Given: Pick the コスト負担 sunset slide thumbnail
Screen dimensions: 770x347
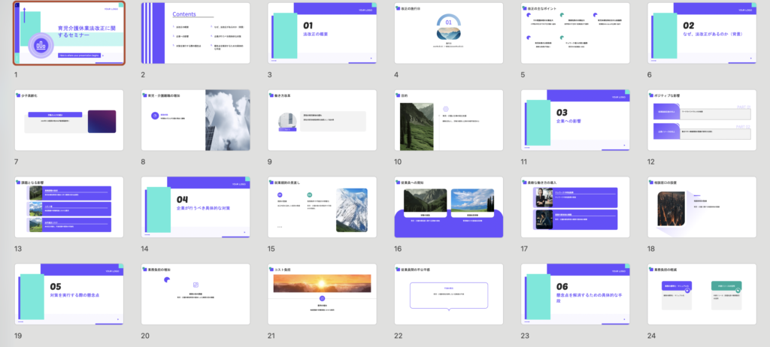Looking at the screenshot, I should click(322, 294).
